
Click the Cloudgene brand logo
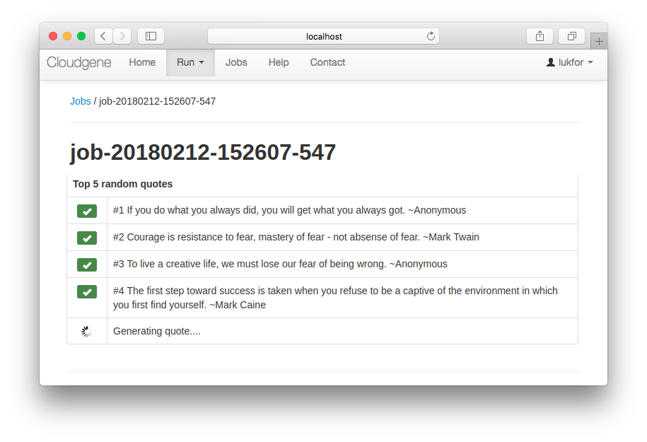[x=78, y=62]
